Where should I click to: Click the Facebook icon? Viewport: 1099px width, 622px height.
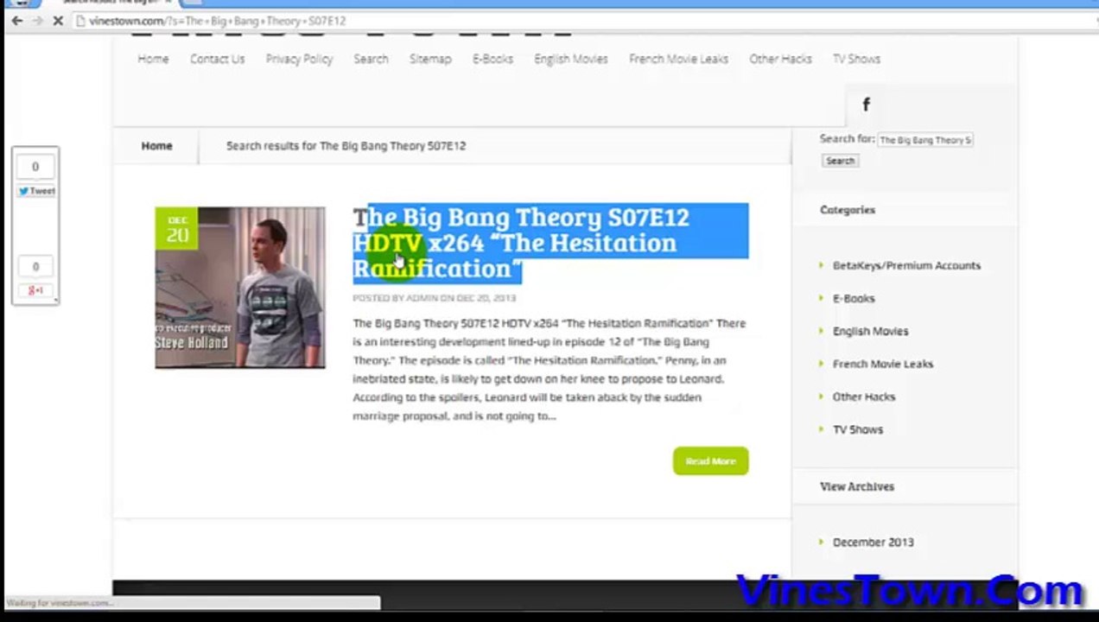[x=866, y=105]
